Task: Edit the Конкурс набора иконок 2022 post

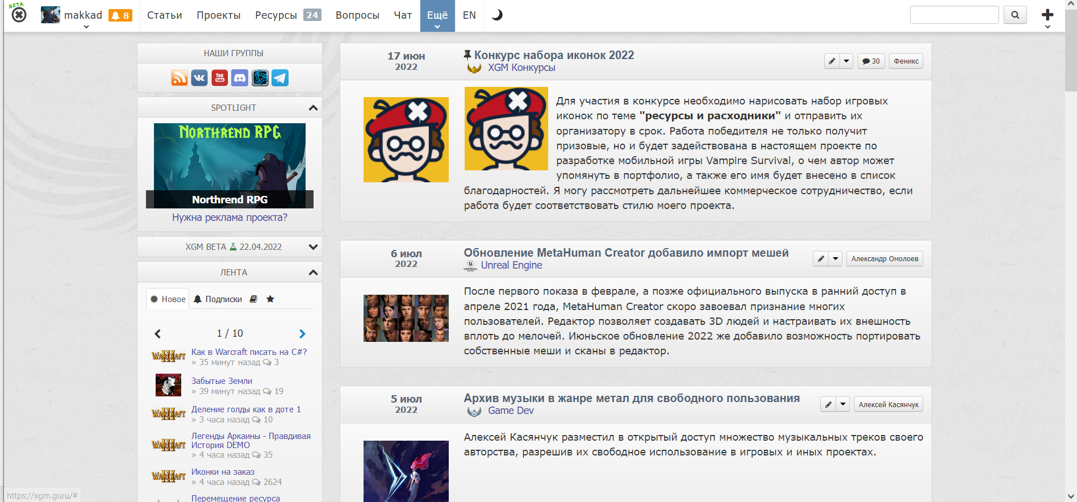Action: 832,61
